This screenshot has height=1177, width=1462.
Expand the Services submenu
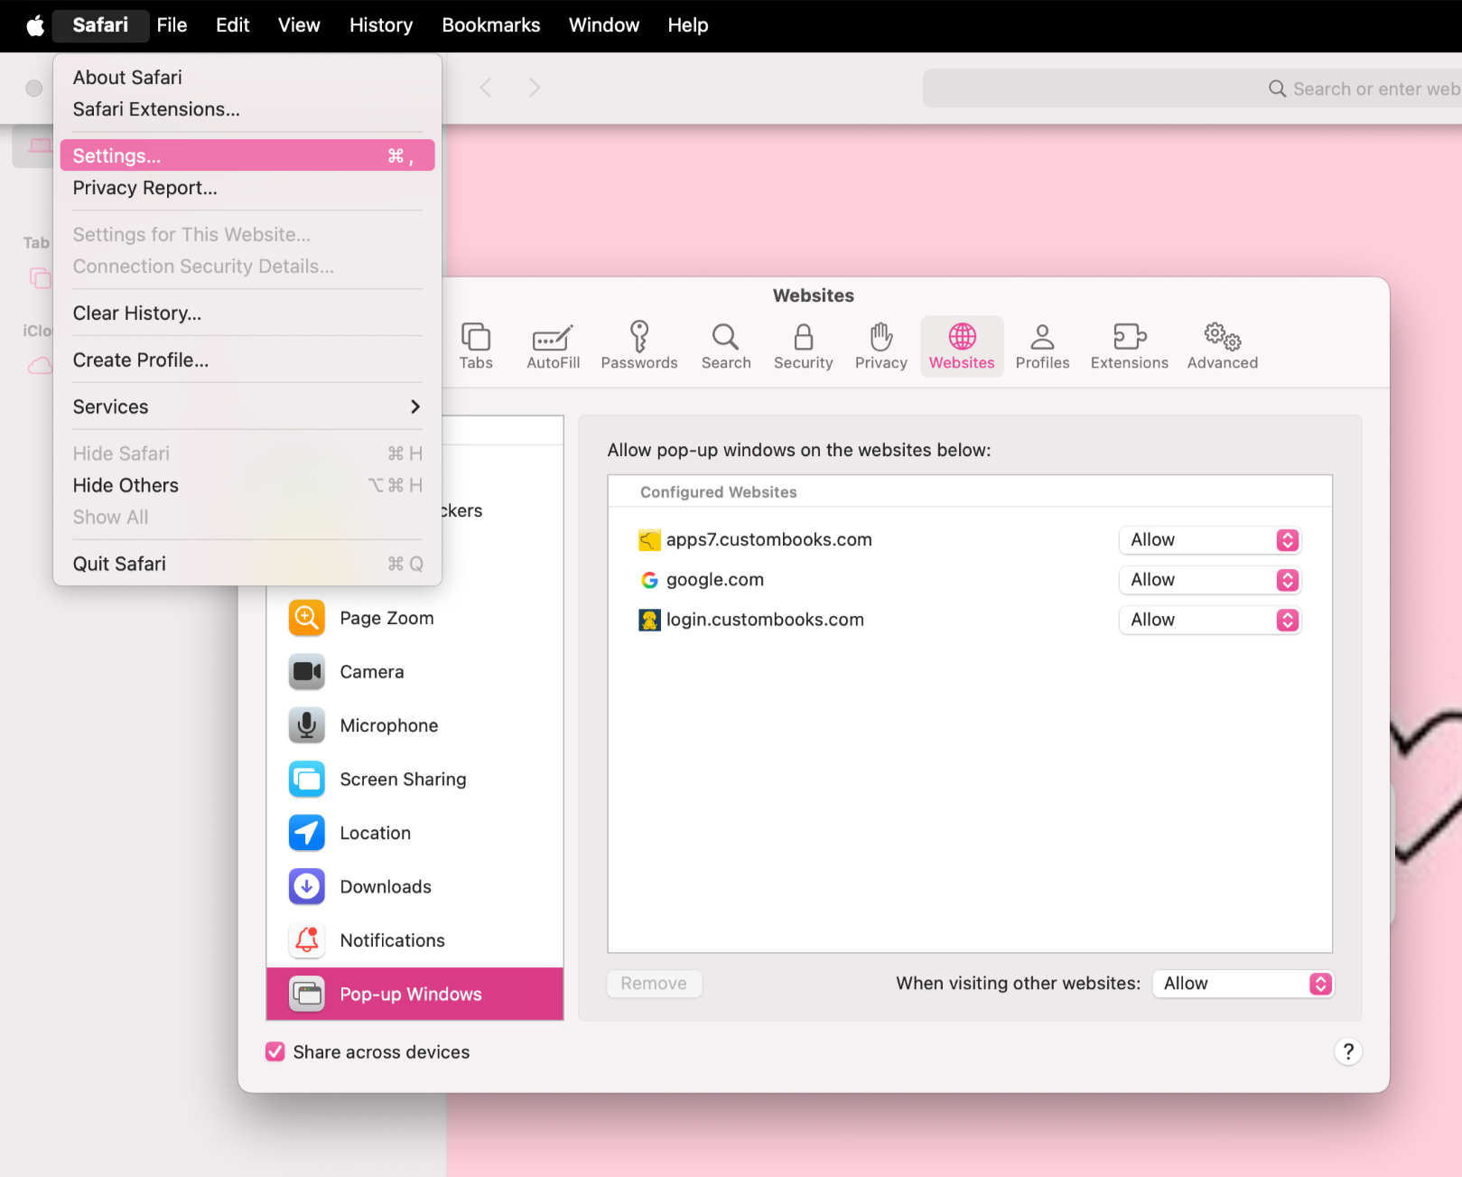pos(247,406)
